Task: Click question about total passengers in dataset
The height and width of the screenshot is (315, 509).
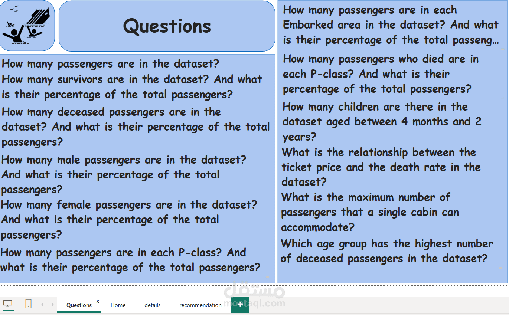Action: (110, 63)
